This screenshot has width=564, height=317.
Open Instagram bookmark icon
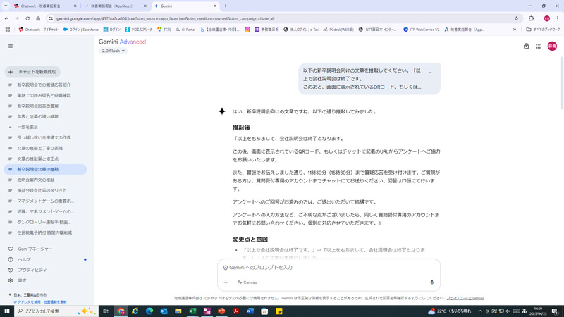pos(247,30)
